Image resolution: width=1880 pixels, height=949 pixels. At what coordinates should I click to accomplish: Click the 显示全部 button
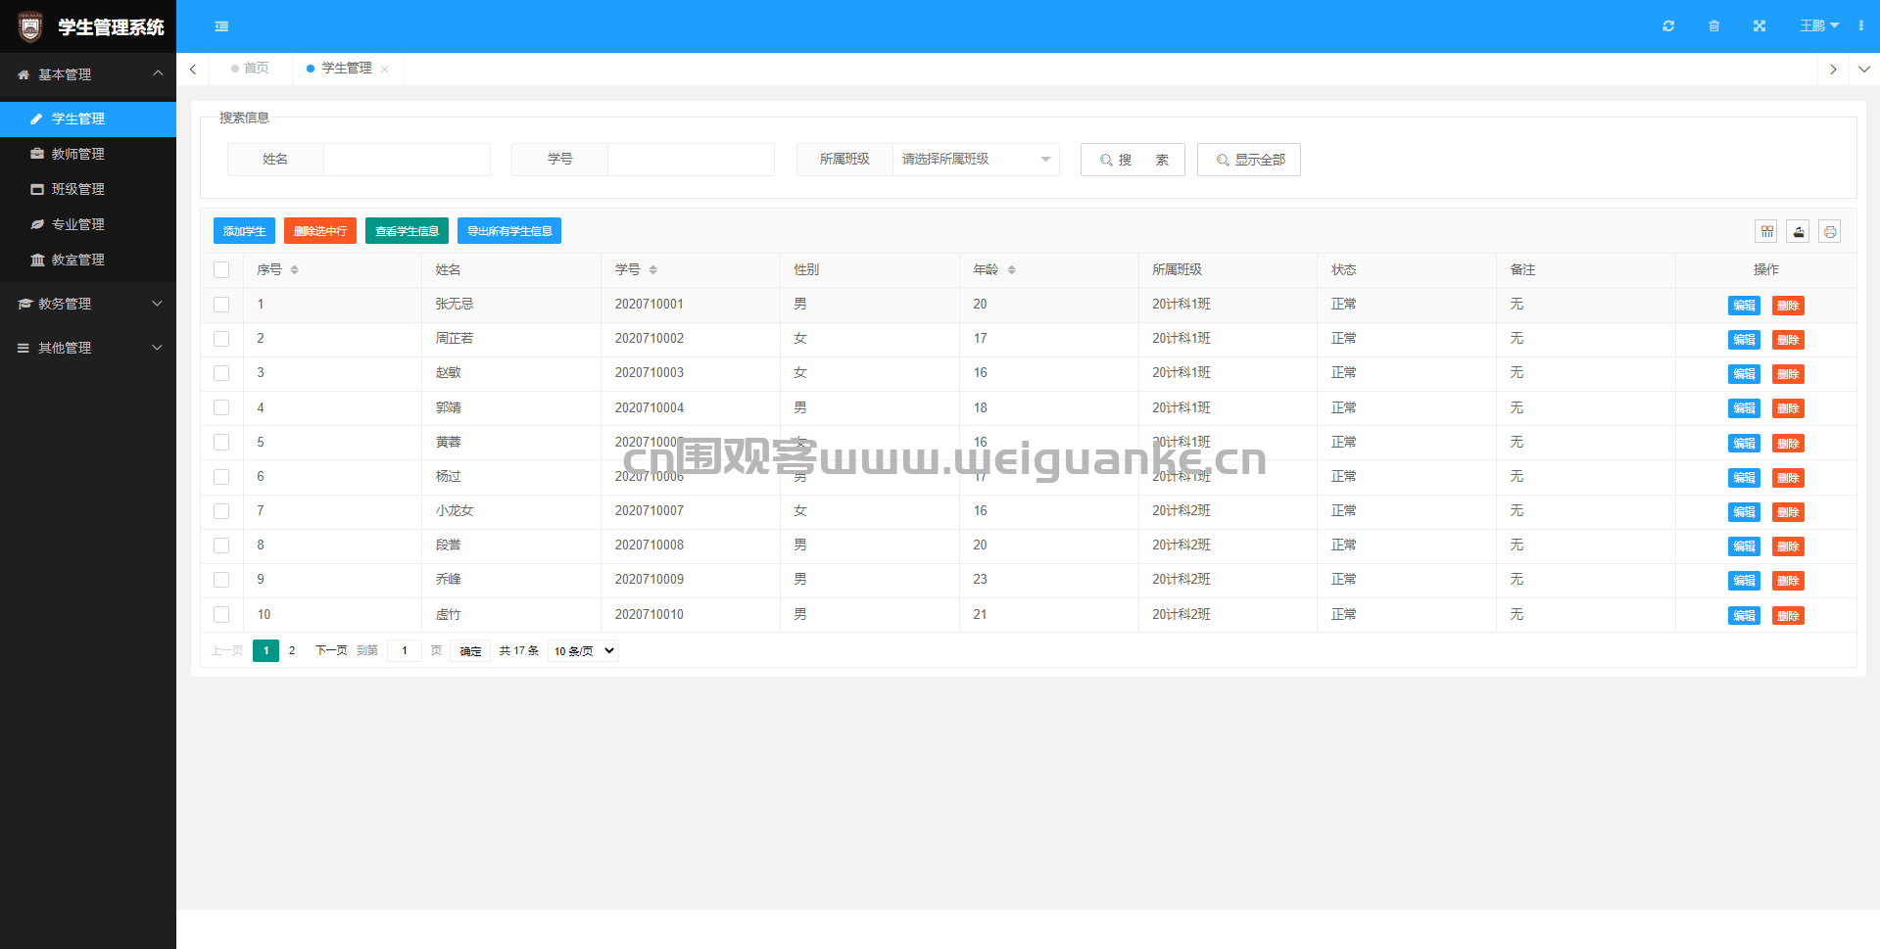[x=1249, y=160]
